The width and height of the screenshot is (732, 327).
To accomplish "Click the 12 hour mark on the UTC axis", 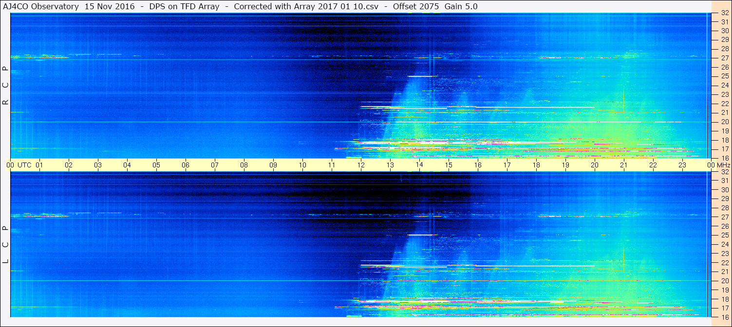I will (361, 165).
